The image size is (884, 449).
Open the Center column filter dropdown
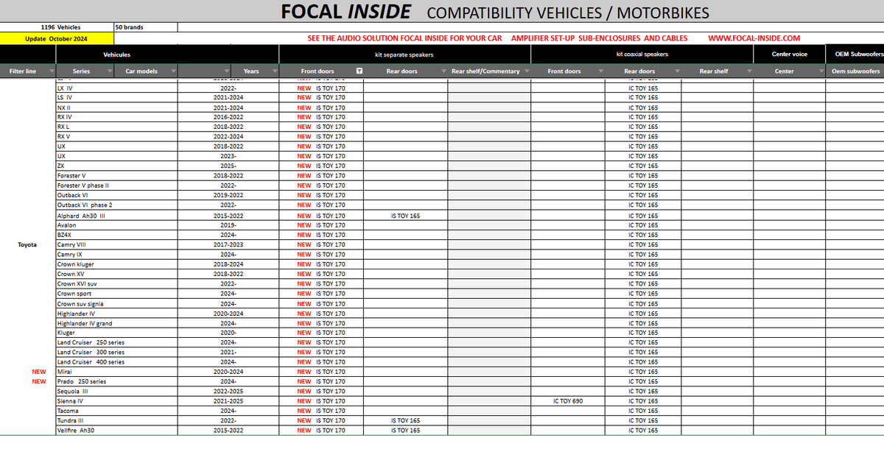click(x=821, y=71)
